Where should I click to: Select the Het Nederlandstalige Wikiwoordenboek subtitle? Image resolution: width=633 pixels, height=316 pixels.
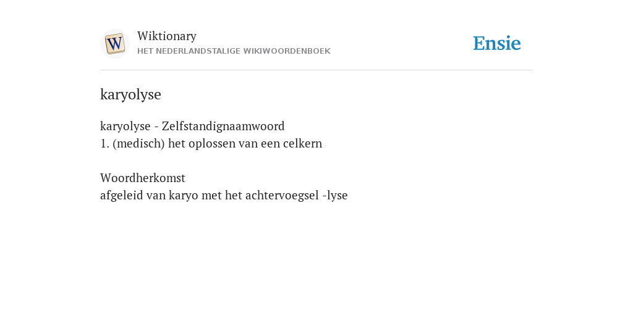pos(234,51)
